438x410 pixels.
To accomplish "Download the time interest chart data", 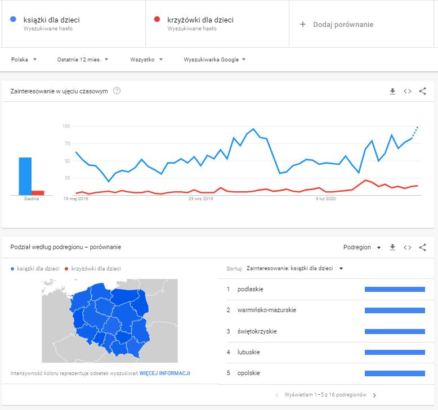I will point(392,91).
